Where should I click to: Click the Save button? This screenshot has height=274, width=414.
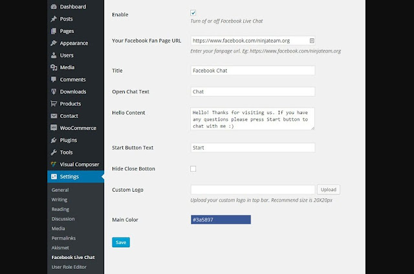pyautogui.click(x=121, y=242)
